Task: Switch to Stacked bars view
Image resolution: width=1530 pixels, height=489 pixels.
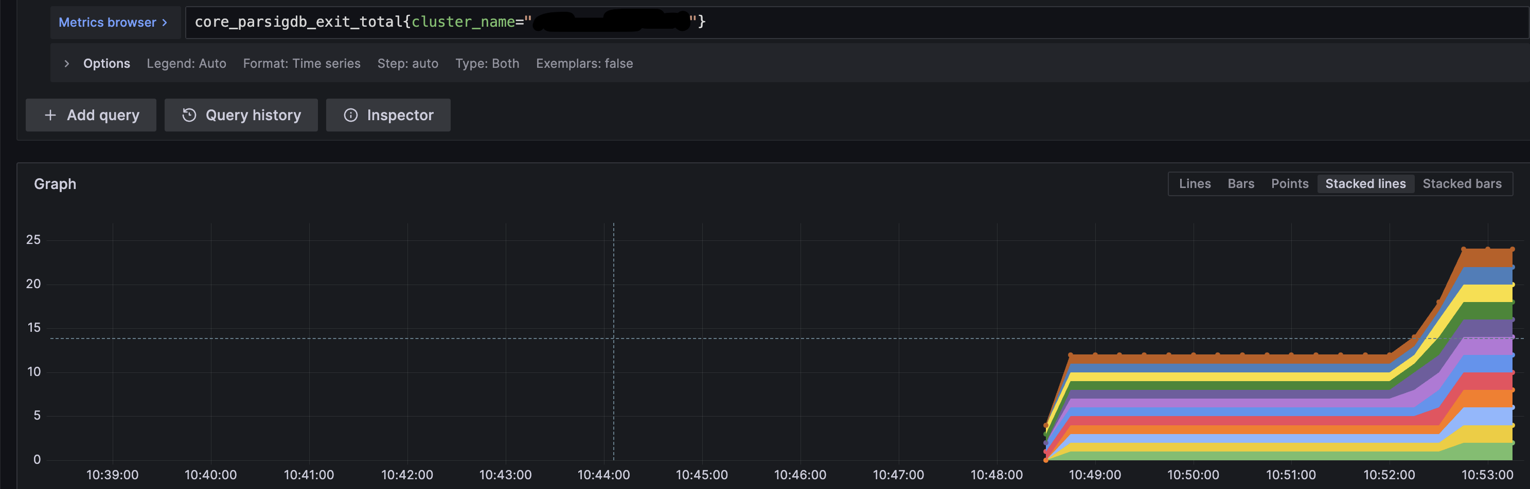Action: coord(1462,184)
